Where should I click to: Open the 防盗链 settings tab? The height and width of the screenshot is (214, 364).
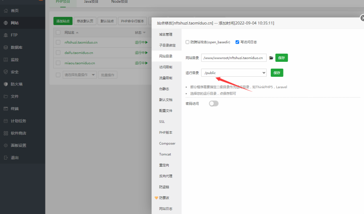pos(164,187)
